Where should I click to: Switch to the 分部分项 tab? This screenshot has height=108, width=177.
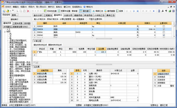pos(68,15)
